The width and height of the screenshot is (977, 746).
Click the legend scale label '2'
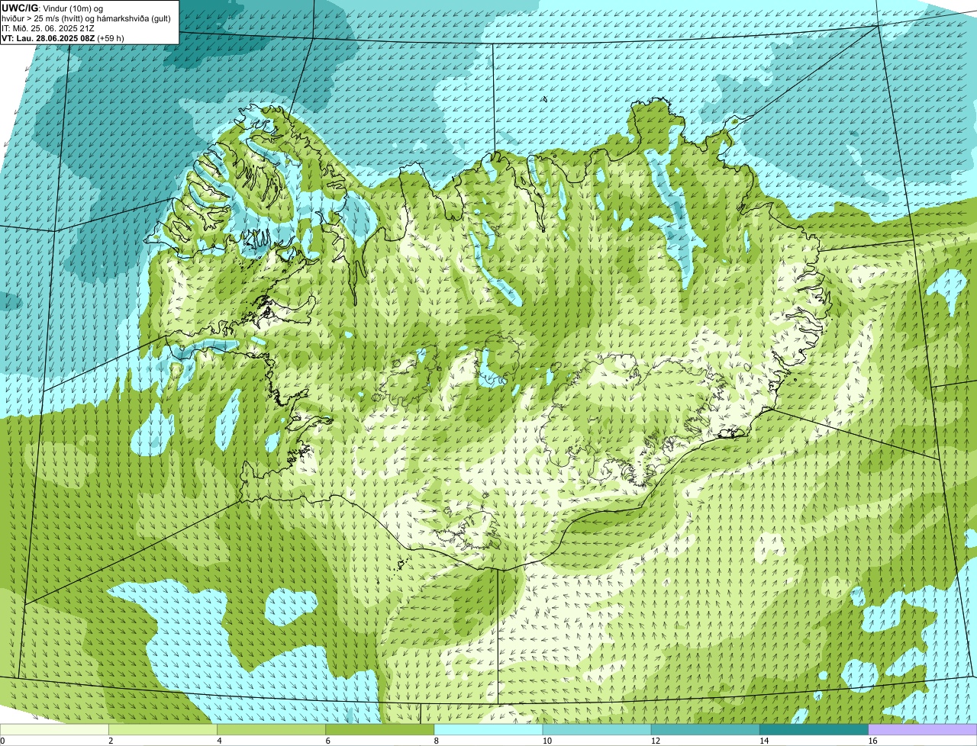(x=111, y=741)
